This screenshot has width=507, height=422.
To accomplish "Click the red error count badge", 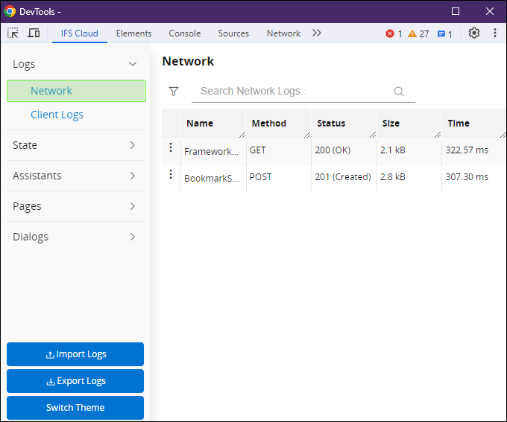I will 394,33.
